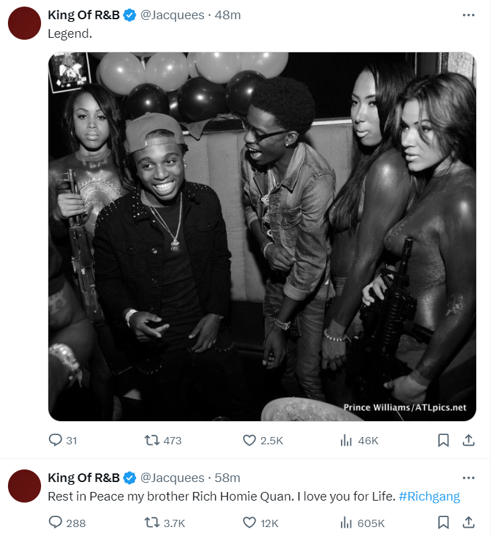Open the profile avatar on the first tweet

(x=25, y=23)
